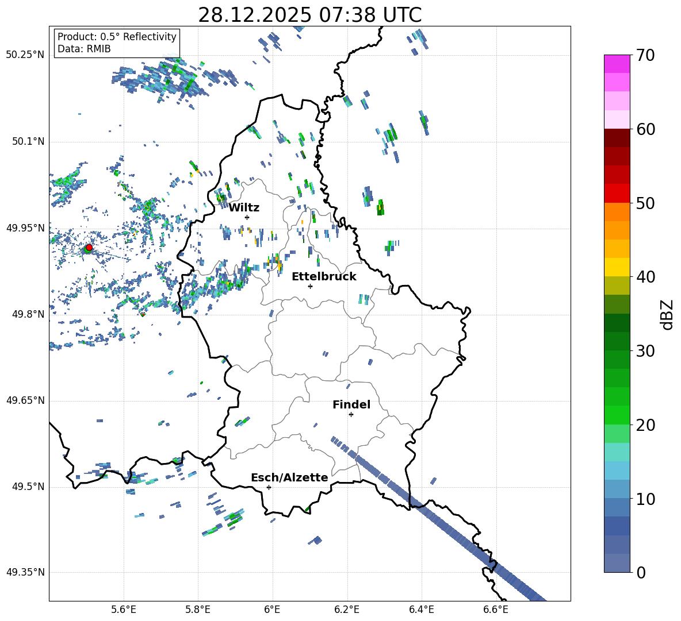The width and height of the screenshot is (681, 621).
Task: Click the 6.4°E longitude label
Action: tap(421, 610)
